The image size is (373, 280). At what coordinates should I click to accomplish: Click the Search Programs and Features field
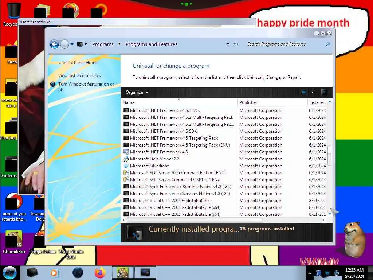click(285, 44)
